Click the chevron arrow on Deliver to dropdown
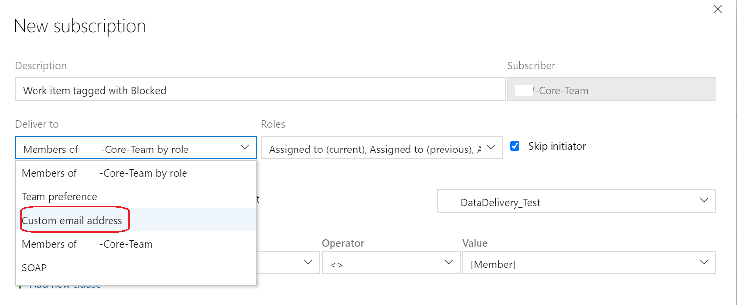 [x=245, y=148]
